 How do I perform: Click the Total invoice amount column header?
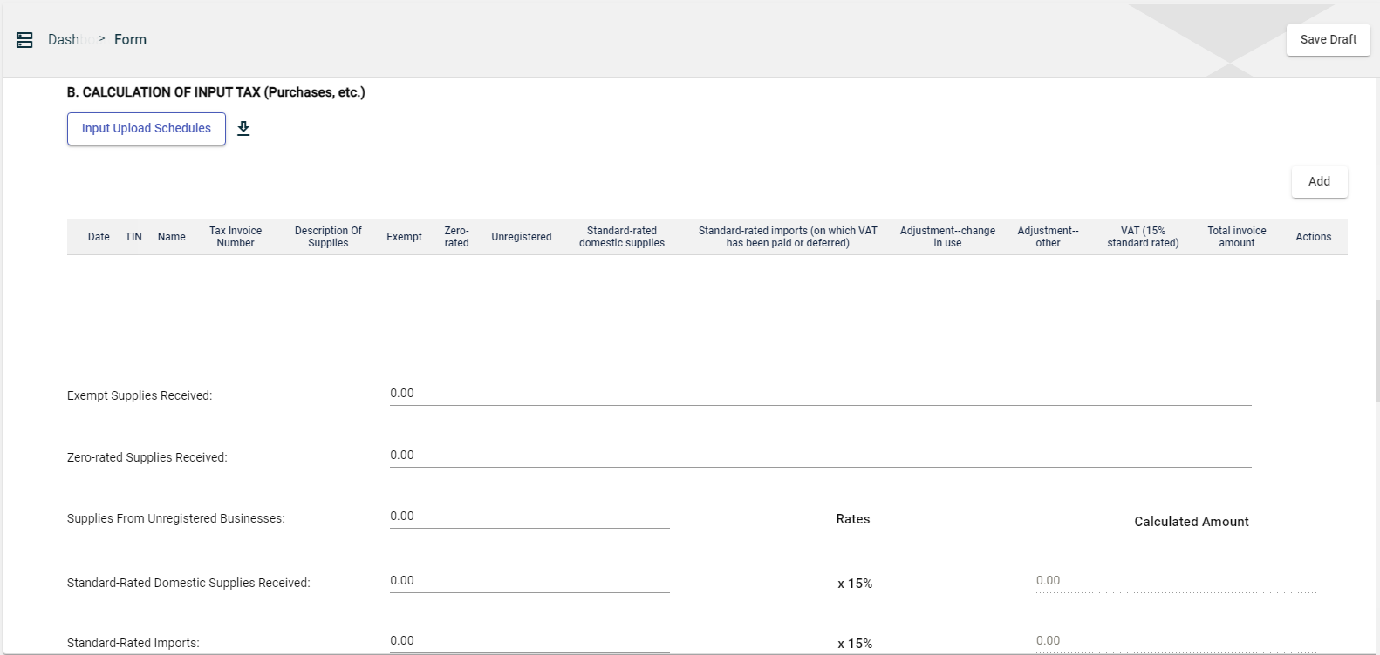coord(1236,237)
